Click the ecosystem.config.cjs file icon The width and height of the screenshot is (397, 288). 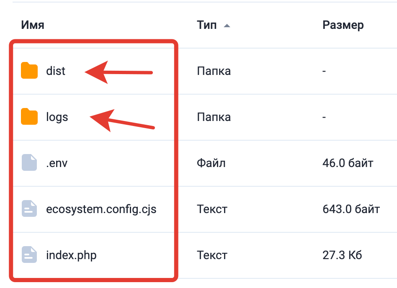[29, 209]
